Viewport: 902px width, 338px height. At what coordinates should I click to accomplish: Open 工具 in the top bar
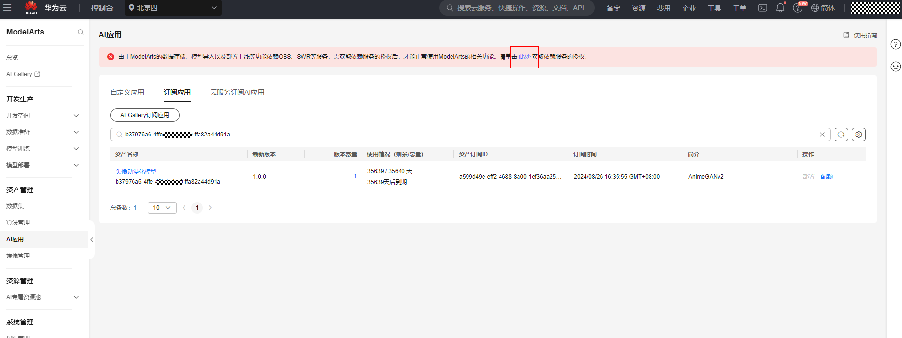[714, 8]
